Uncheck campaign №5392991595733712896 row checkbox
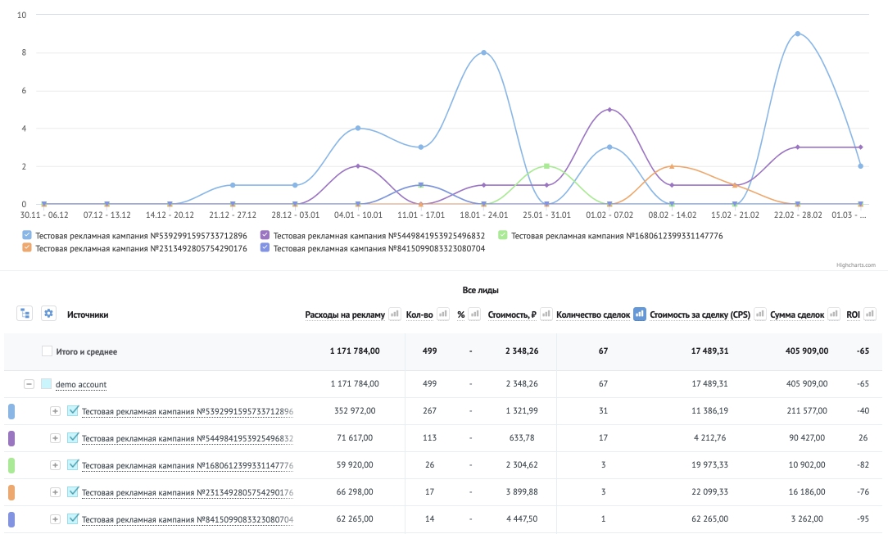 (x=72, y=410)
